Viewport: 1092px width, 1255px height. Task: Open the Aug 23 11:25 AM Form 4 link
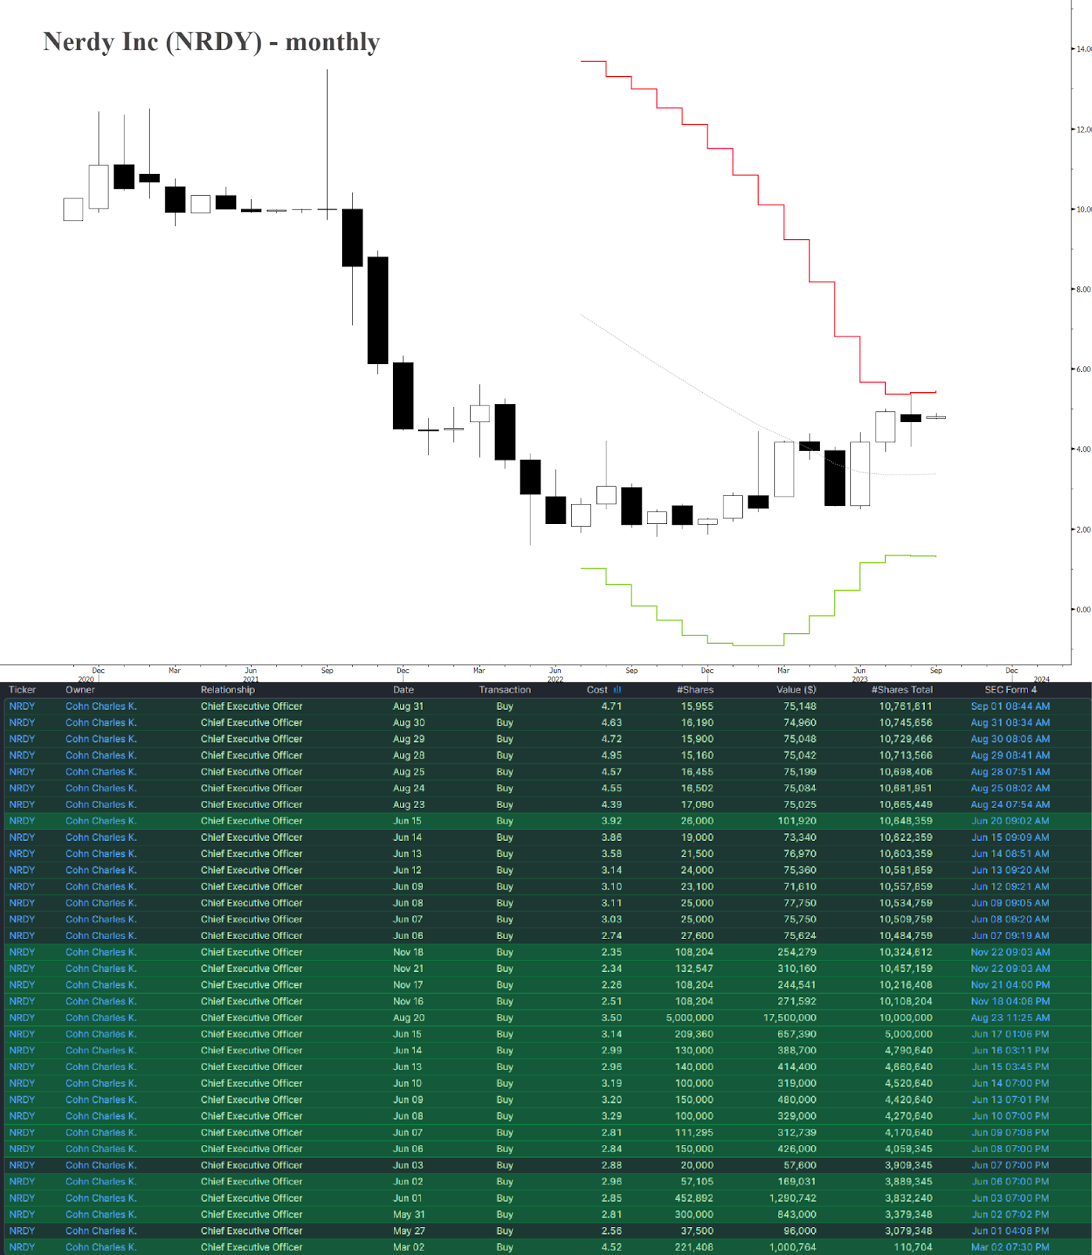click(x=1010, y=1018)
